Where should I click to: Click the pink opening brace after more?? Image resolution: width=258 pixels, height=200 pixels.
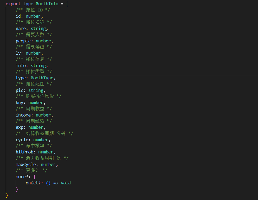(x=34, y=177)
